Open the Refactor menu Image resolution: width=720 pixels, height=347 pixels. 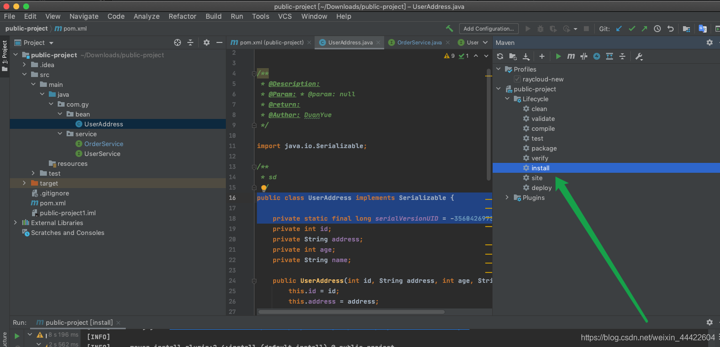(182, 16)
